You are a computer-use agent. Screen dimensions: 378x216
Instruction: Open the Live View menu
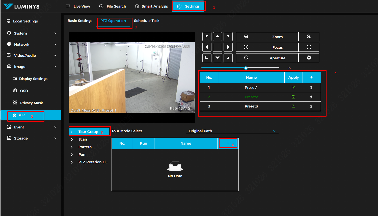pos(78,6)
